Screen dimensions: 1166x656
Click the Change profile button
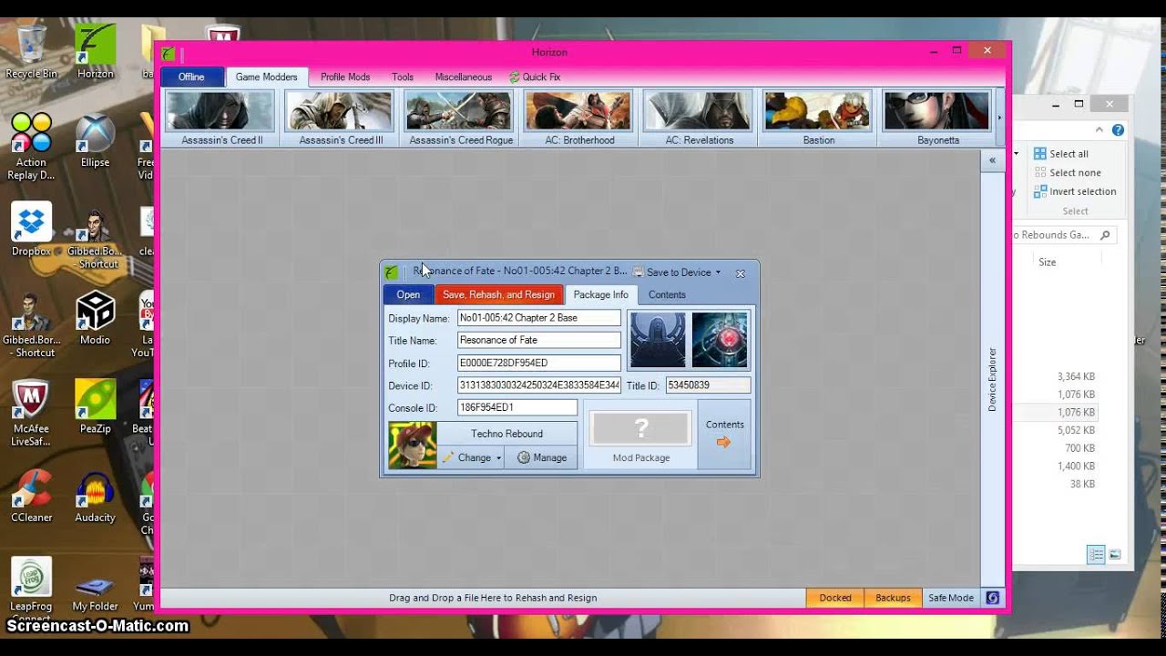pyautogui.click(x=466, y=457)
